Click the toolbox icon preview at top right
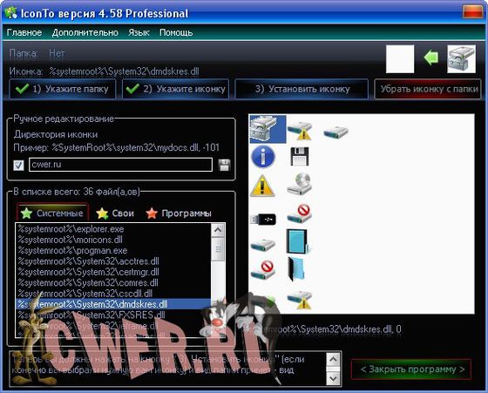The height and width of the screenshot is (393, 488). (x=462, y=58)
